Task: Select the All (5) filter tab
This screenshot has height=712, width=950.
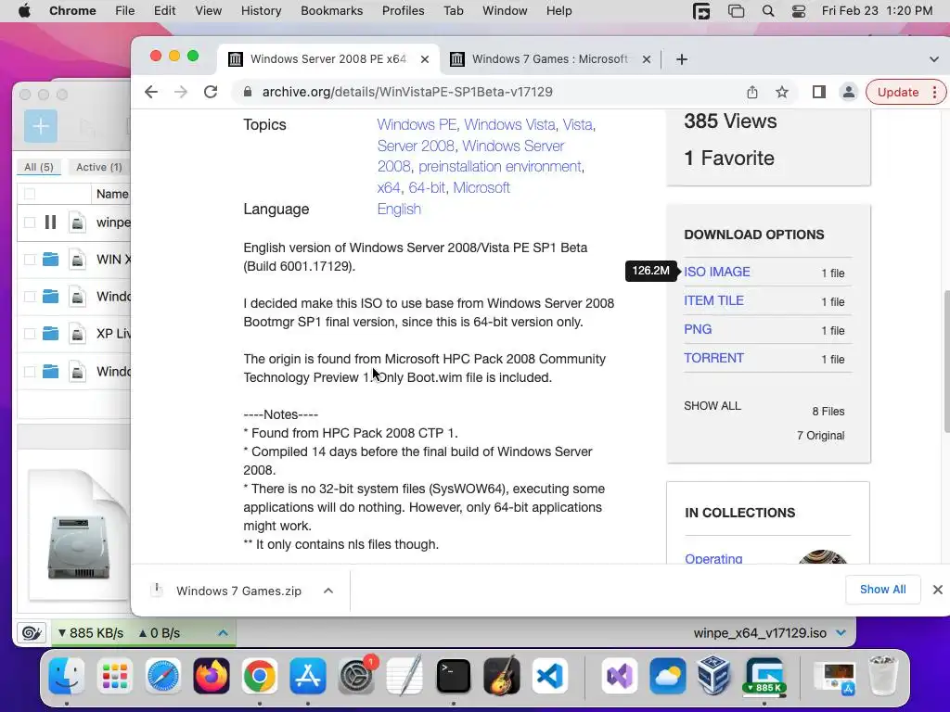Action: 39,167
